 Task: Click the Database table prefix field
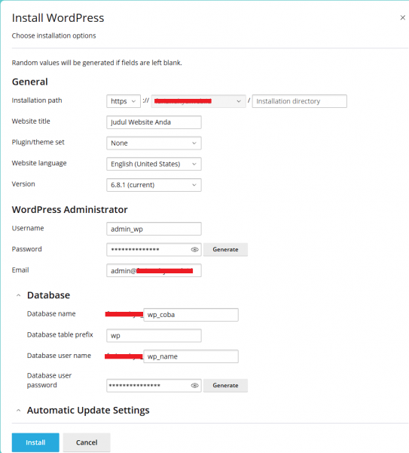(x=154, y=335)
